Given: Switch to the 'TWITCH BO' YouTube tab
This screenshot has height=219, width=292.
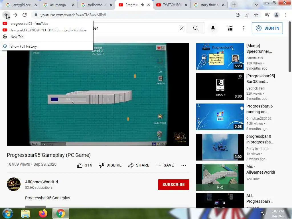Looking at the screenshot, I should pos(169,5).
